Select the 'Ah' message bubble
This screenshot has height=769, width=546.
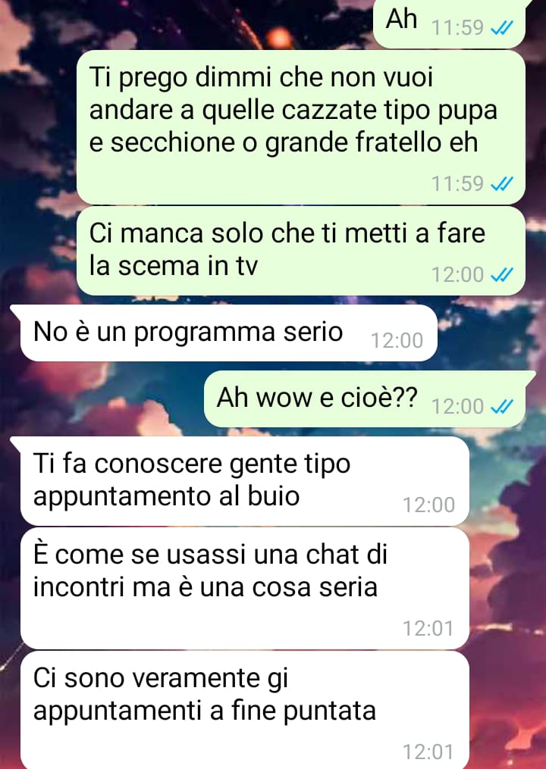[449, 23]
